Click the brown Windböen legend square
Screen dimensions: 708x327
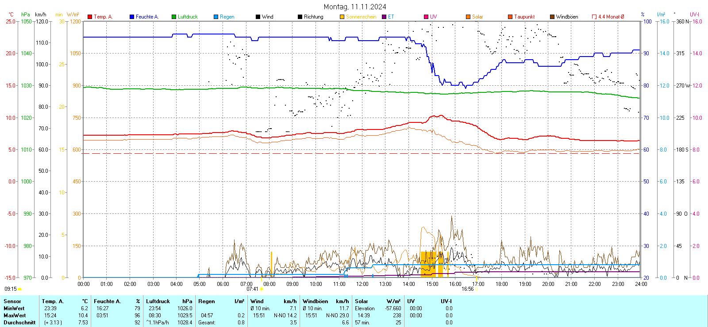click(552, 17)
